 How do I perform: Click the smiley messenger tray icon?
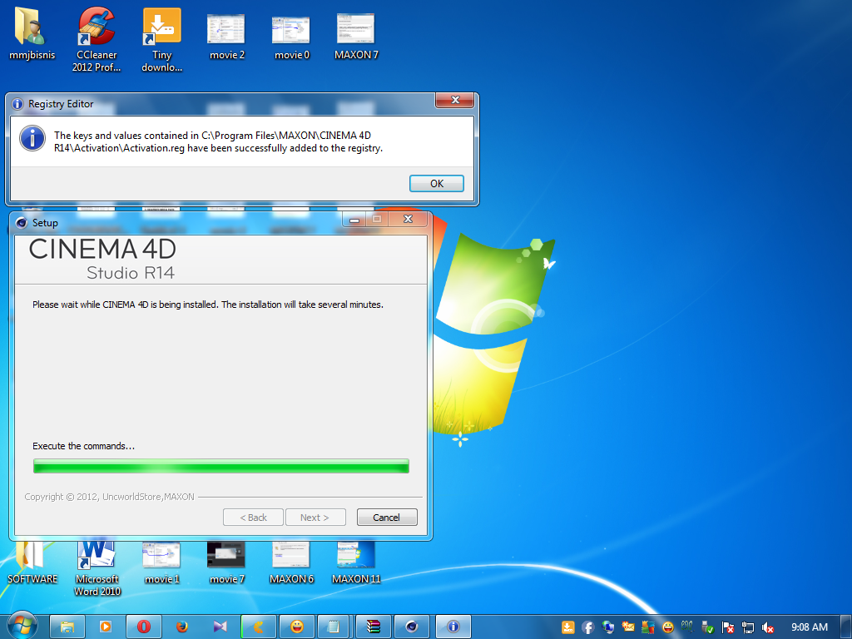[x=668, y=627]
